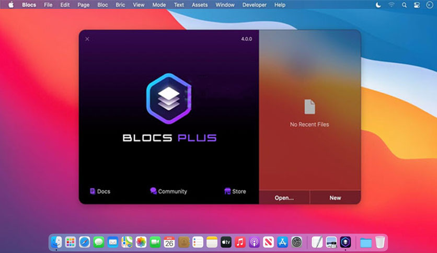
Task: Open Reminders from the Dock
Action: pos(198,242)
